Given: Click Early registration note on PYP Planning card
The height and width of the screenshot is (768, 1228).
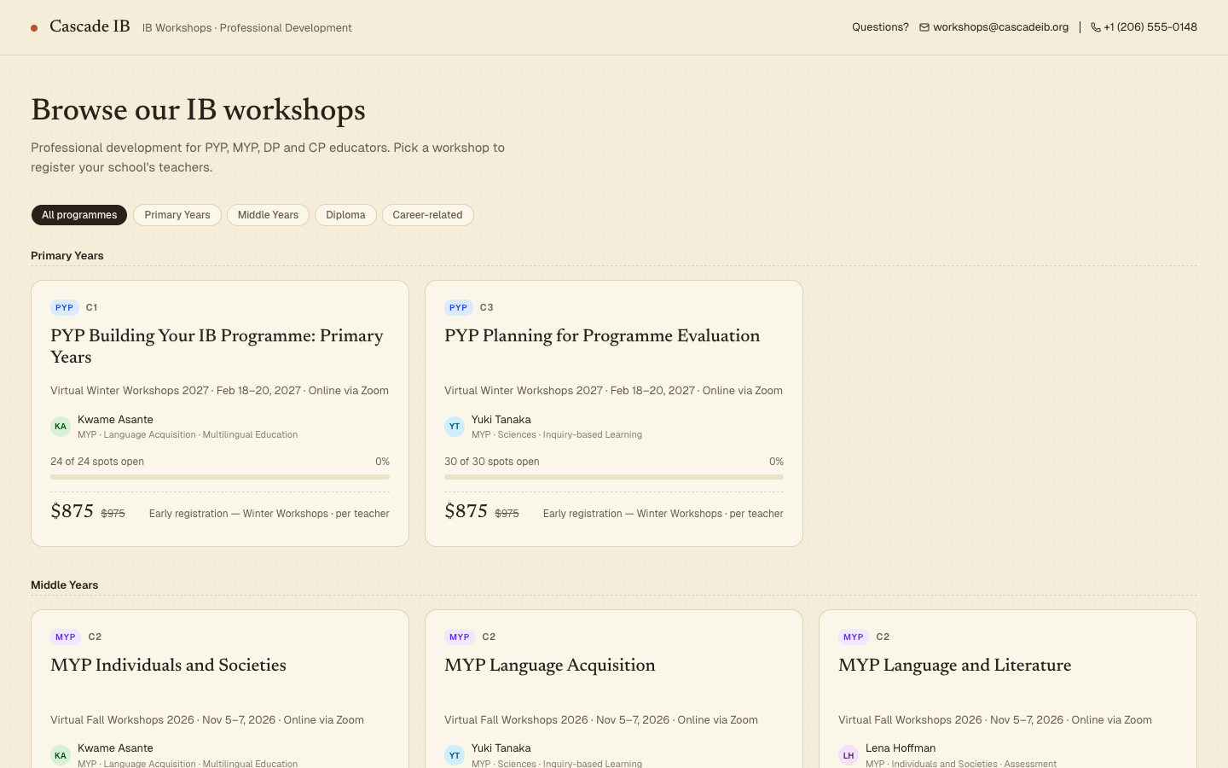Looking at the screenshot, I should click(663, 514).
